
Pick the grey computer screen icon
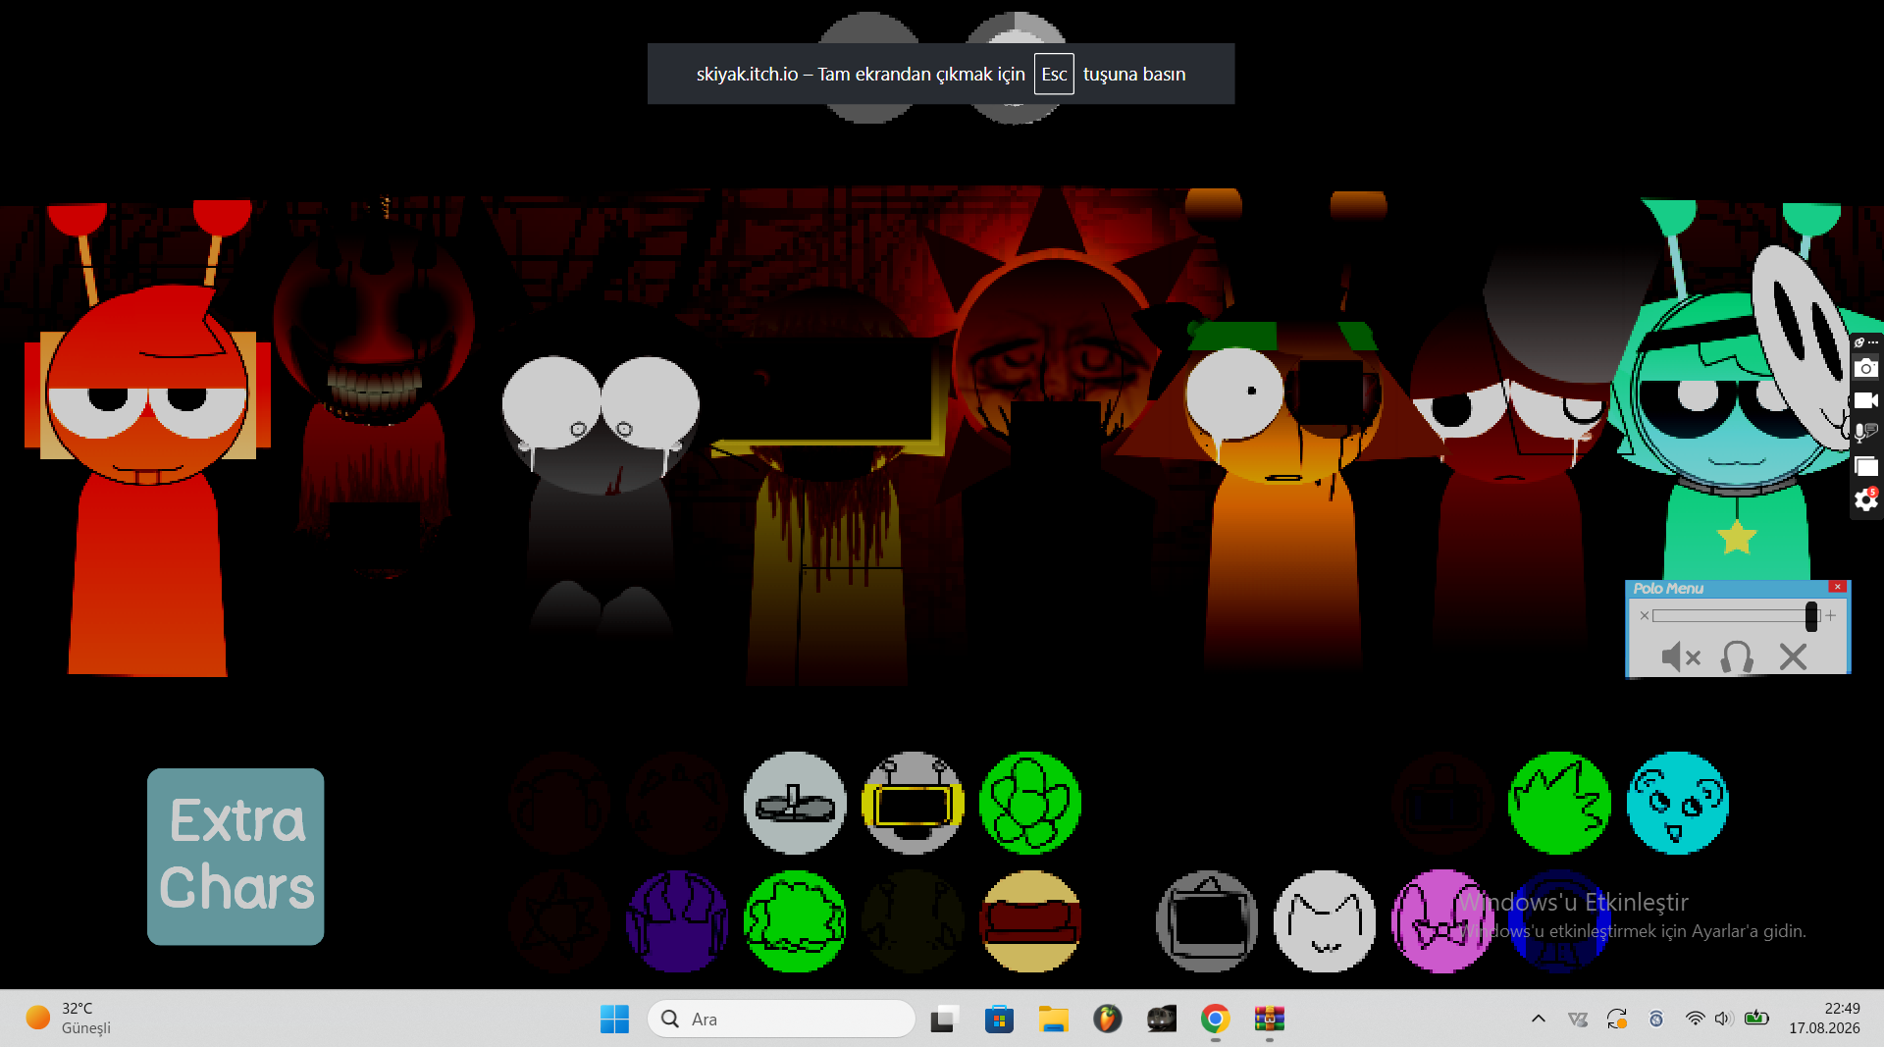[1207, 921]
